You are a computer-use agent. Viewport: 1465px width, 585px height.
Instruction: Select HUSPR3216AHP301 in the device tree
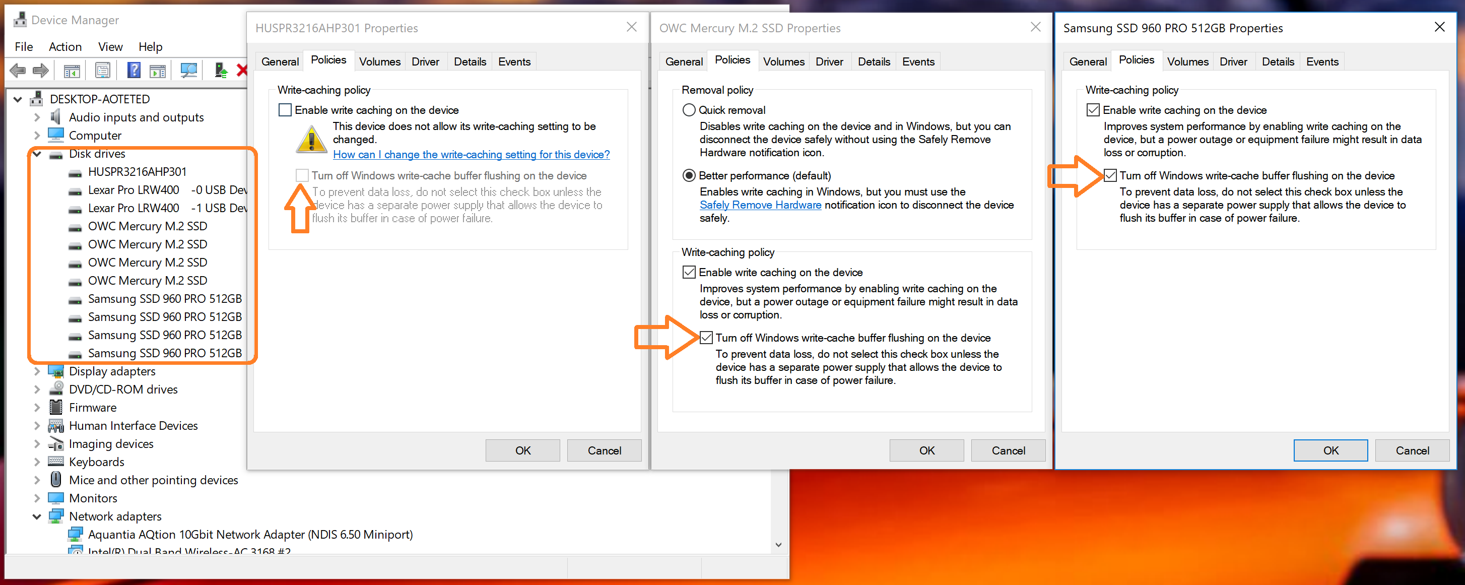(x=137, y=172)
